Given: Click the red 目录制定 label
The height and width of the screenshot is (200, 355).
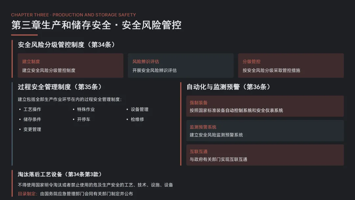Looking at the screenshot, I should click(x=28, y=194).
